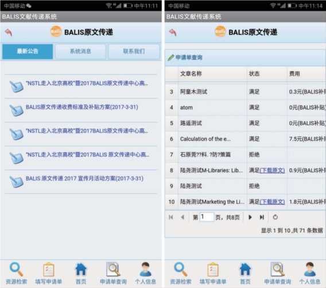Click the Balis logo on left screen
The width and height of the screenshot is (326, 288).
pyautogui.click(x=56, y=32)
